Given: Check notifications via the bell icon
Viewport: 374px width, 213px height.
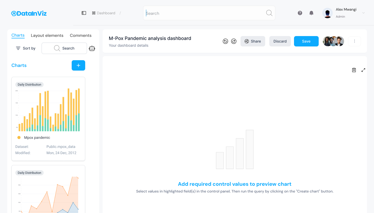Looking at the screenshot, I should coord(311,13).
